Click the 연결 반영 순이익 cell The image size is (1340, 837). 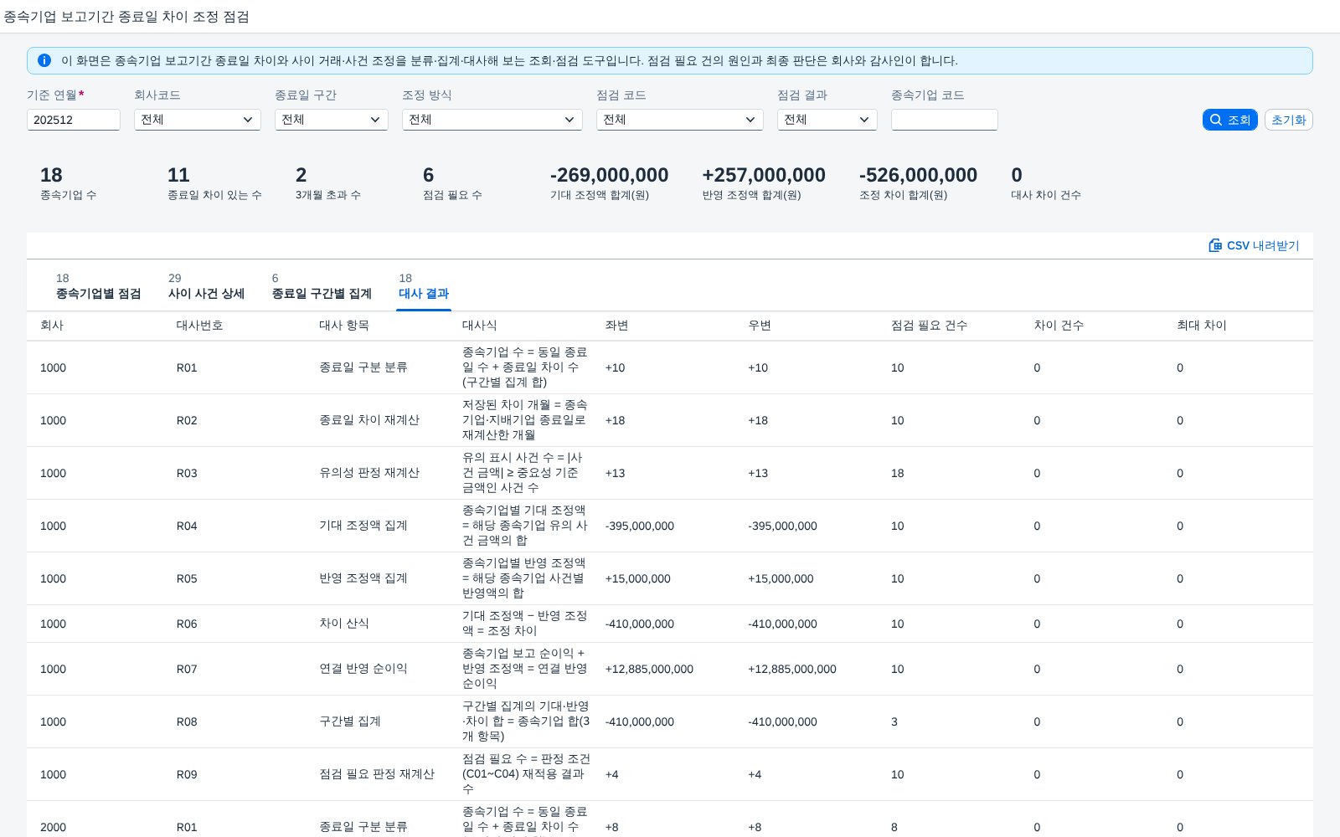click(x=363, y=669)
